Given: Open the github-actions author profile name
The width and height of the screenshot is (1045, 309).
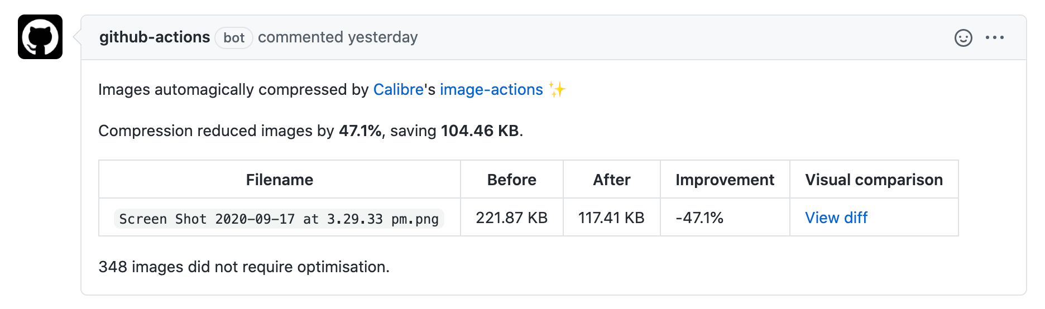Looking at the screenshot, I should pos(155,37).
